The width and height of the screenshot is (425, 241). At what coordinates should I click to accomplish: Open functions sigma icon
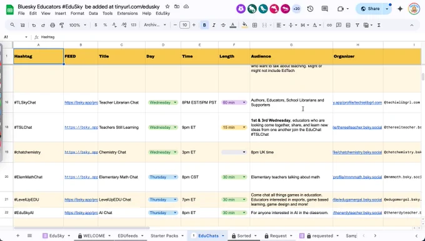pos(379,25)
